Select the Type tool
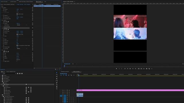 [57, 89]
